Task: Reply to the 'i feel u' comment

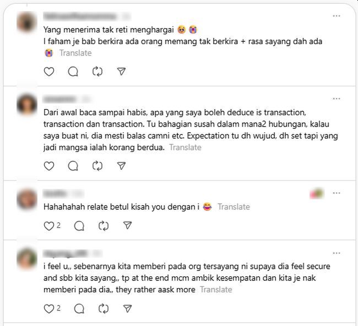Action: (x=79, y=308)
